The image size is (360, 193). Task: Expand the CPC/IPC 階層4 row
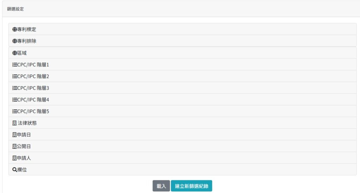(33, 99)
